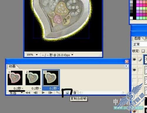Play the animation
Image resolution: width=147 pixels, height=113 pixels.
43,93
